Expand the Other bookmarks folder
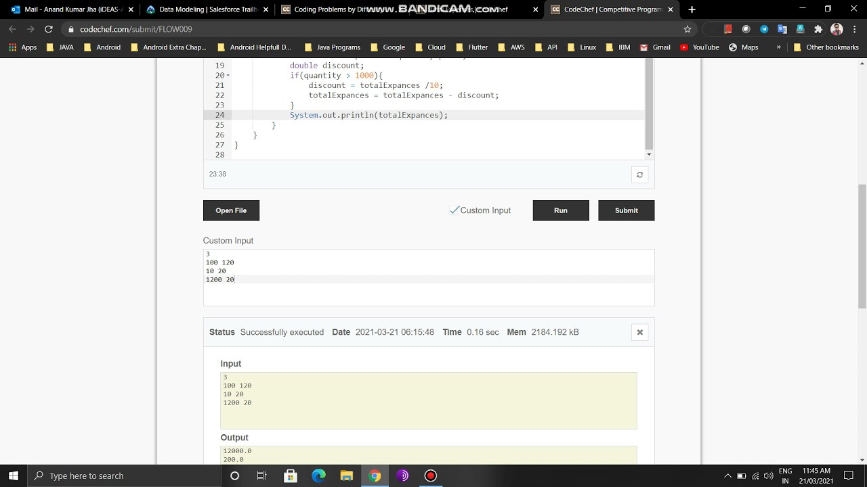Screen dimensions: 867x487 point(826,47)
